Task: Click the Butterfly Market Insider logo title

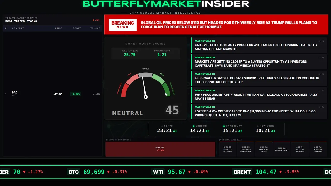Action: (165, 4)
